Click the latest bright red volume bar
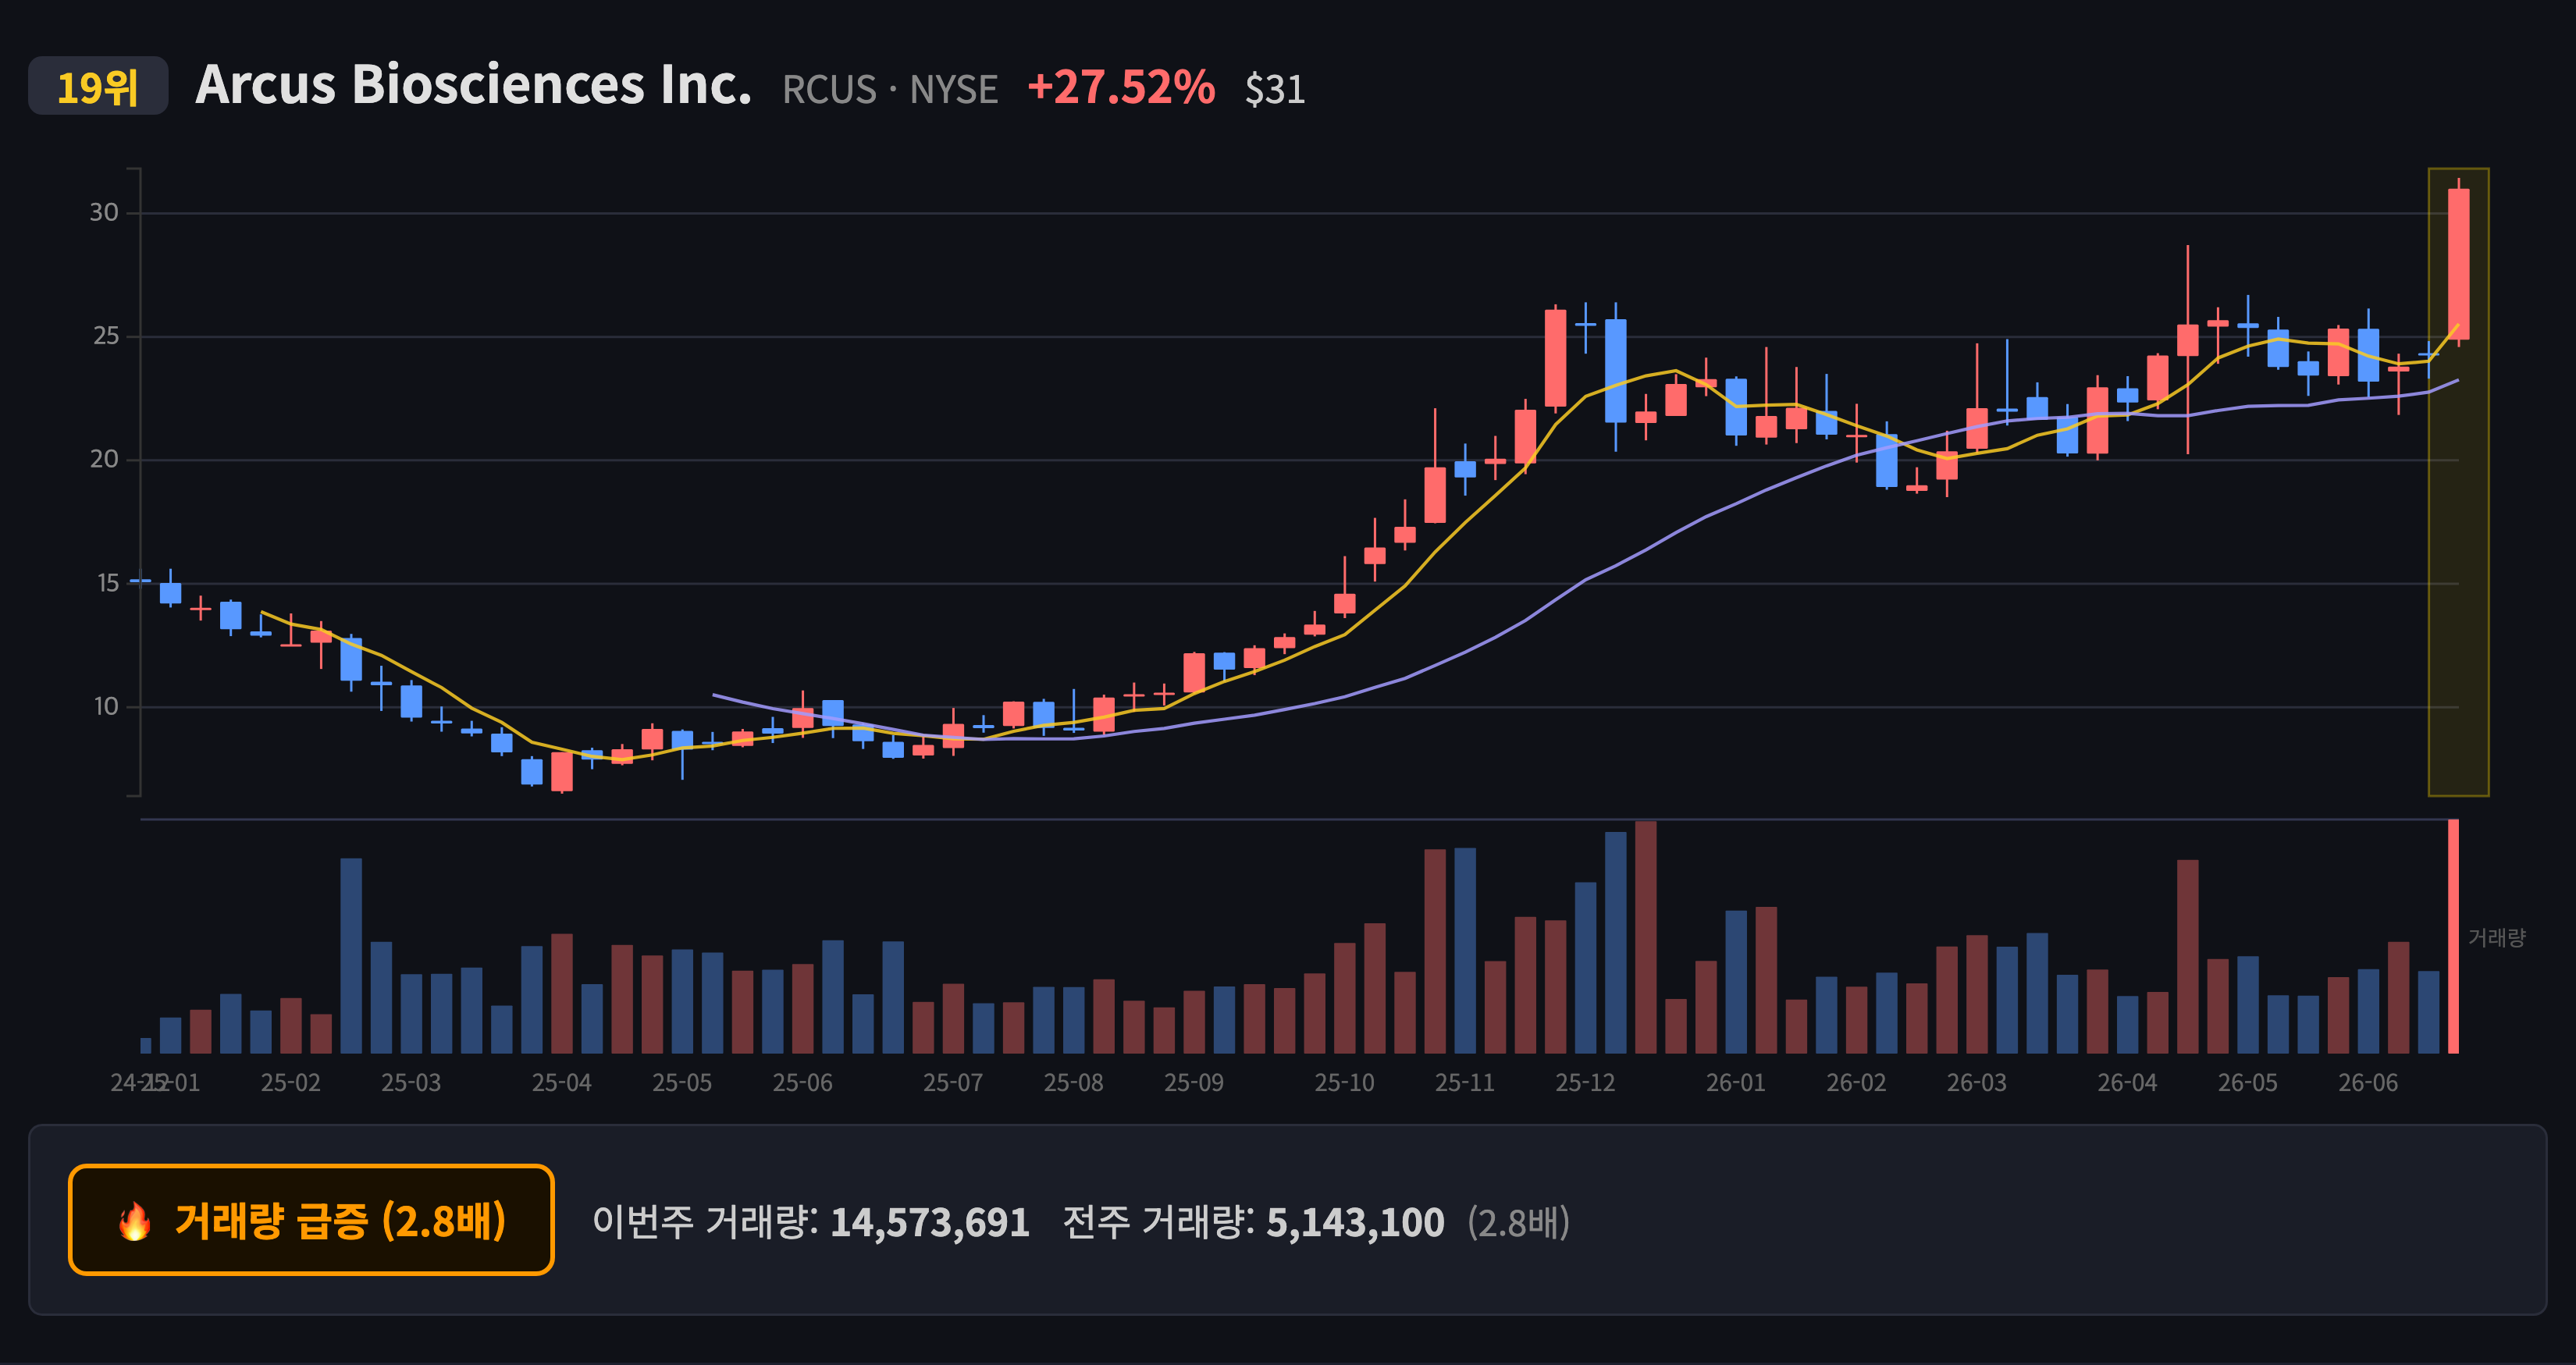 pyautogui.click(x=2454, y=937)
